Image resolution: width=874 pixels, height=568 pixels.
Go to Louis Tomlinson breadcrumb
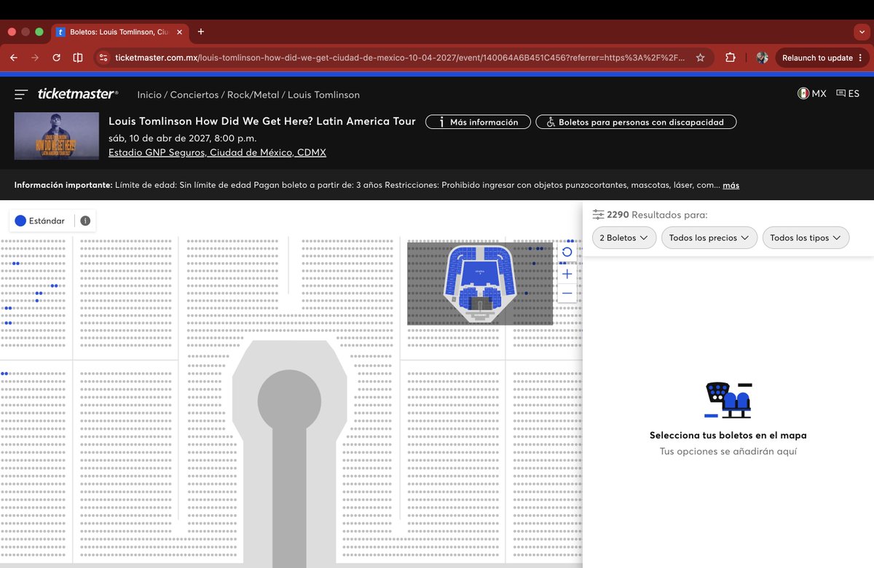(323, 95)
